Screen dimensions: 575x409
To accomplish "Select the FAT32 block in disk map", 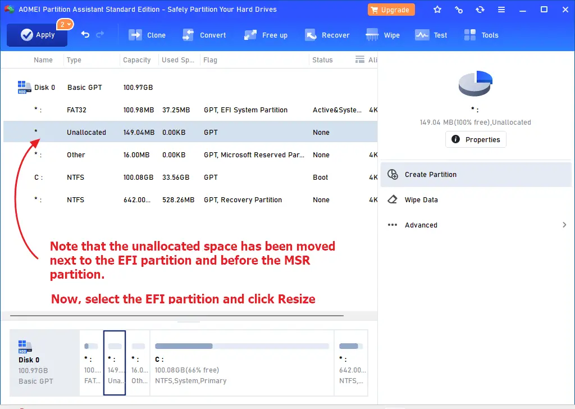I will (x=92, y=363).
